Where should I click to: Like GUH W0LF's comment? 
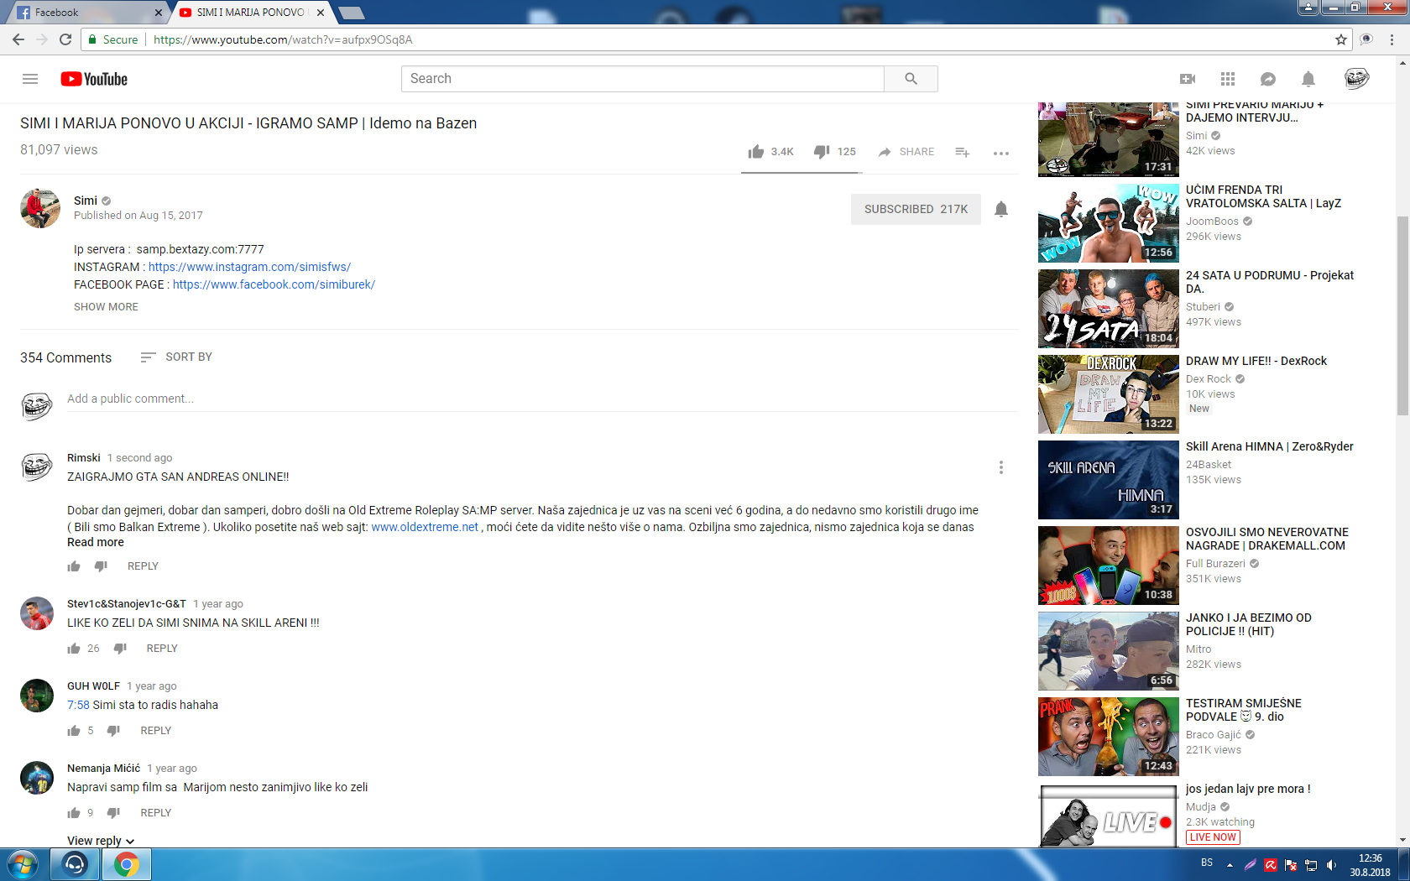click(74, 731)
